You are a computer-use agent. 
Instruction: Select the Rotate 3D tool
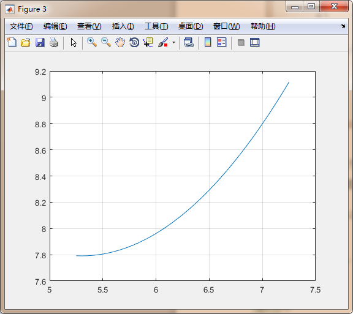134,42
